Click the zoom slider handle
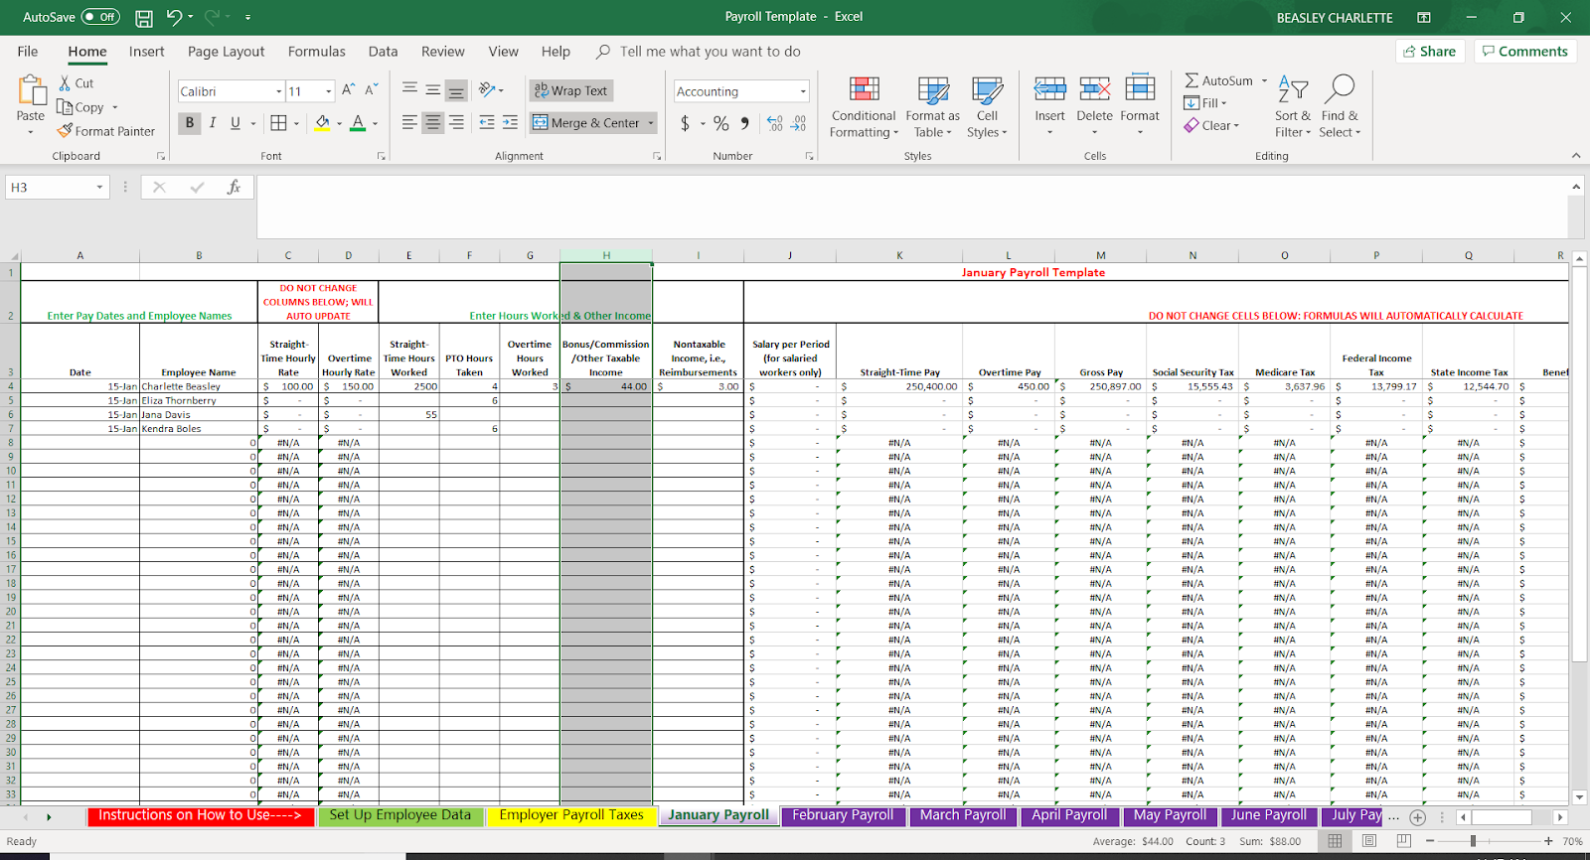1590x860 pixels. click(x=1473, y=841)
